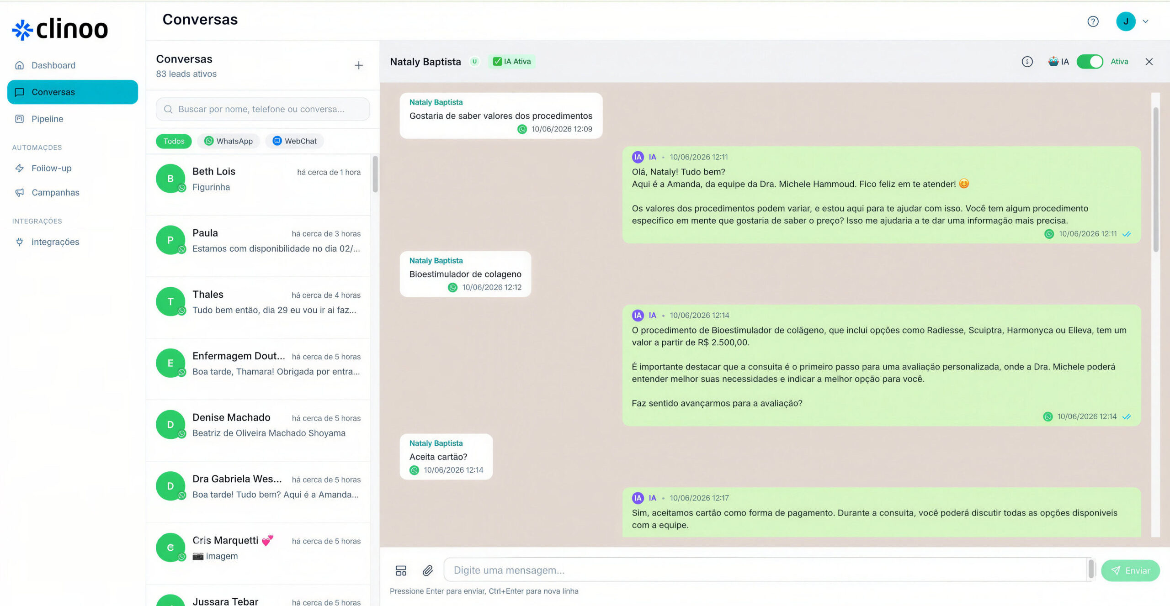
Task: Click the J user avatar
Action: pos(1126,21)
